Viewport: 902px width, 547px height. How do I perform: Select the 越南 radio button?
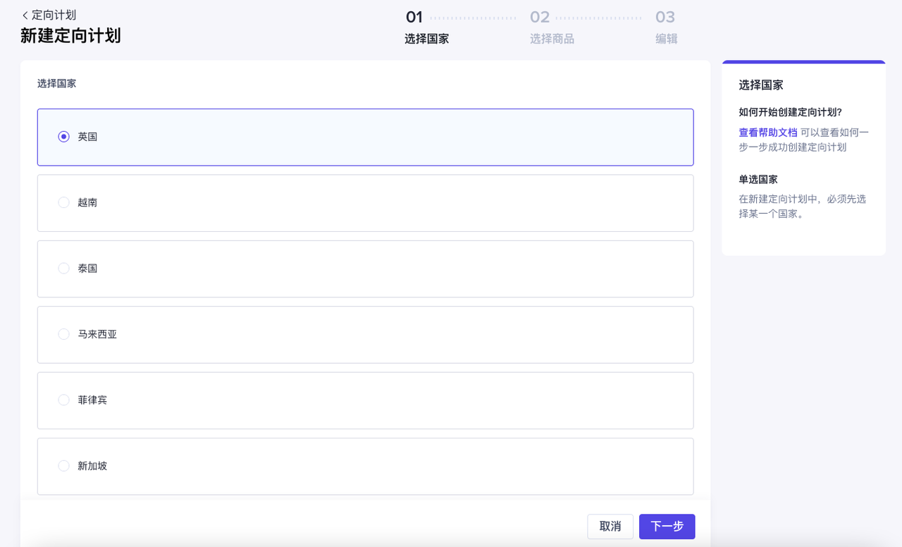[63, 202]
